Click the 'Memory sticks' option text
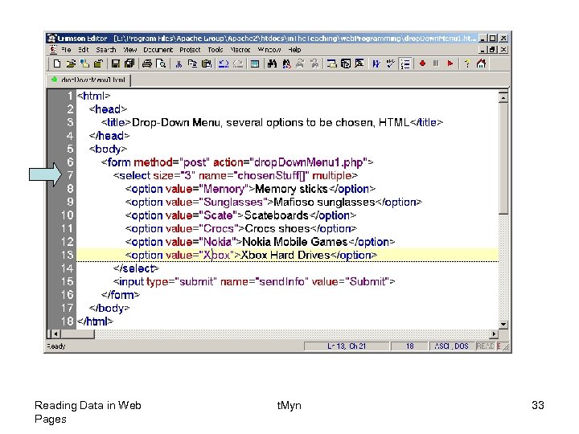Screen dimensions: 579x434 [x=291, y=189]
